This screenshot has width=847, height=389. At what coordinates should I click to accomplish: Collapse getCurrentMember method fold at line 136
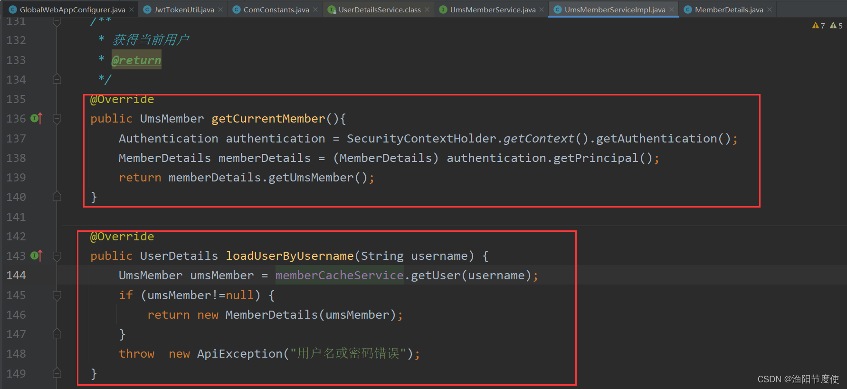(x=57, y=119)
